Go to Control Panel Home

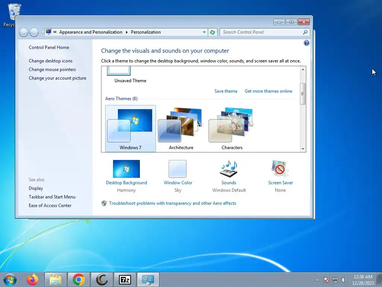tap(49, 47)
